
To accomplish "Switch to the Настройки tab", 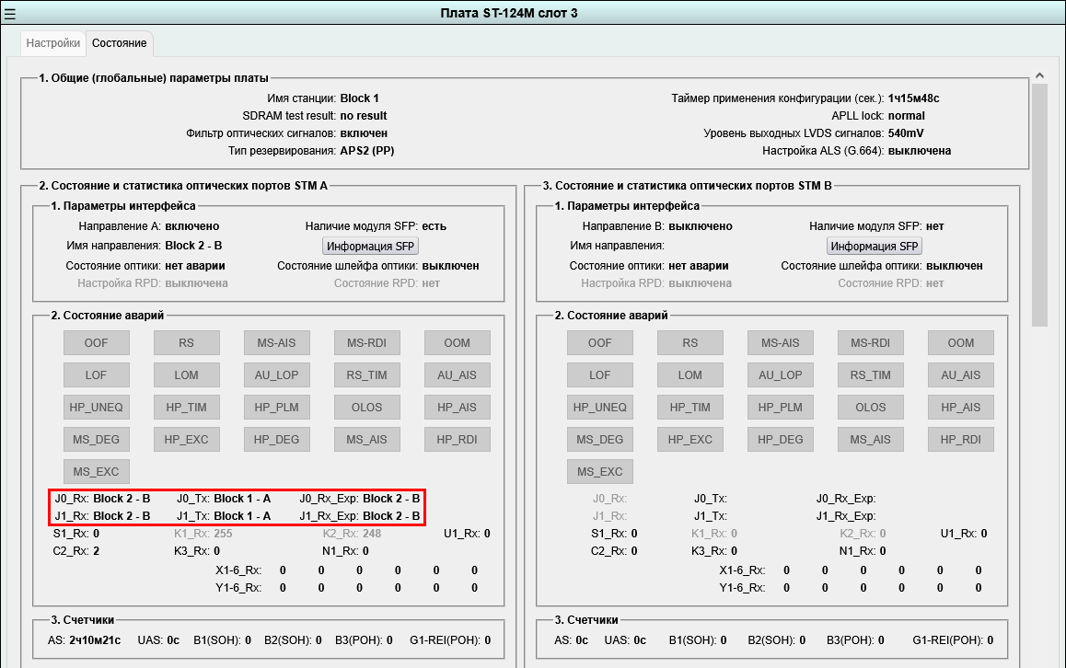I will tap(52, 43).
